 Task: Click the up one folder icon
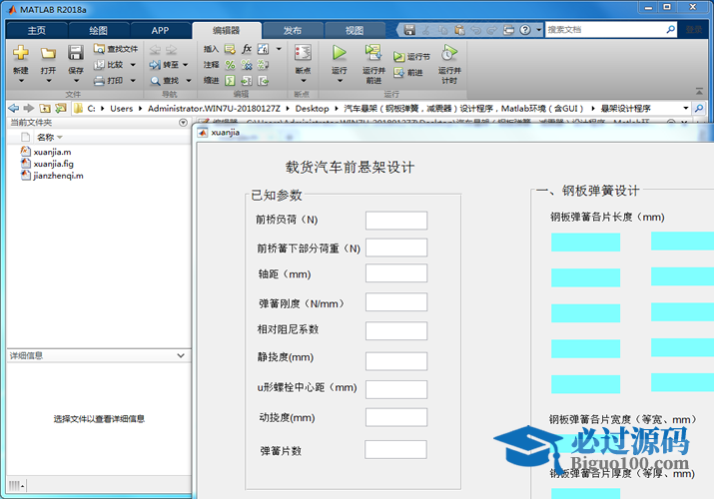coord(45,108)
